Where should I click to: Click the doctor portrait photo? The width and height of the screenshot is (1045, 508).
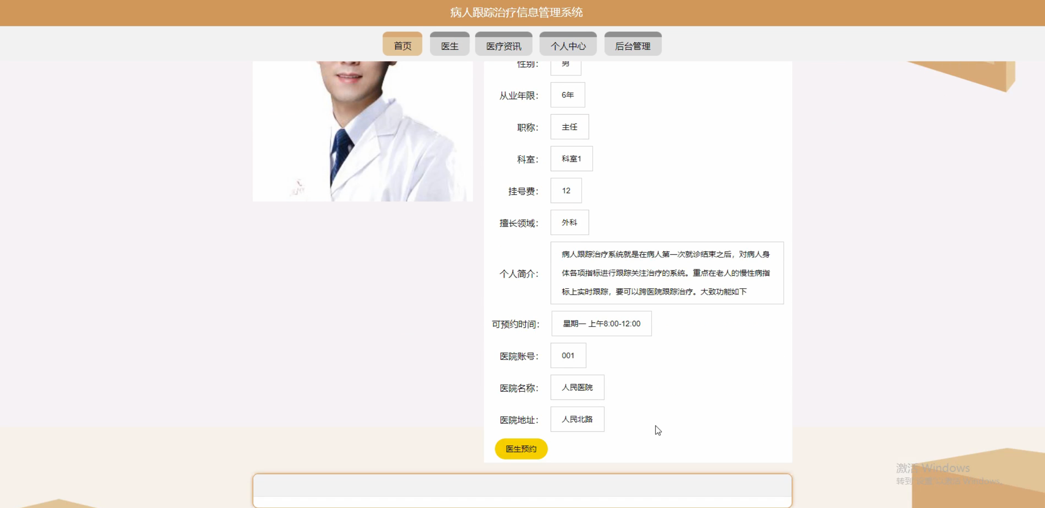pyautogui.click(x=362, y=130)
